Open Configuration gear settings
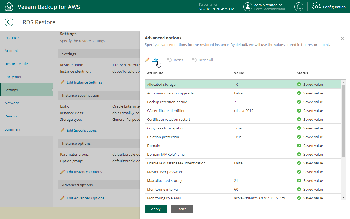Image resolution: width=350 pixels, height=219 pixels. point(329,7)
